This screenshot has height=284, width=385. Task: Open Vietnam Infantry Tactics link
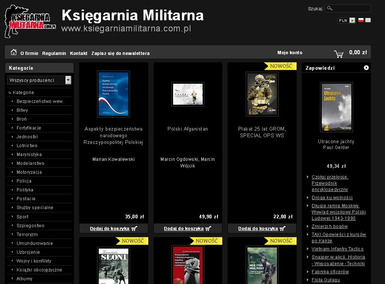tap(337, 249)
